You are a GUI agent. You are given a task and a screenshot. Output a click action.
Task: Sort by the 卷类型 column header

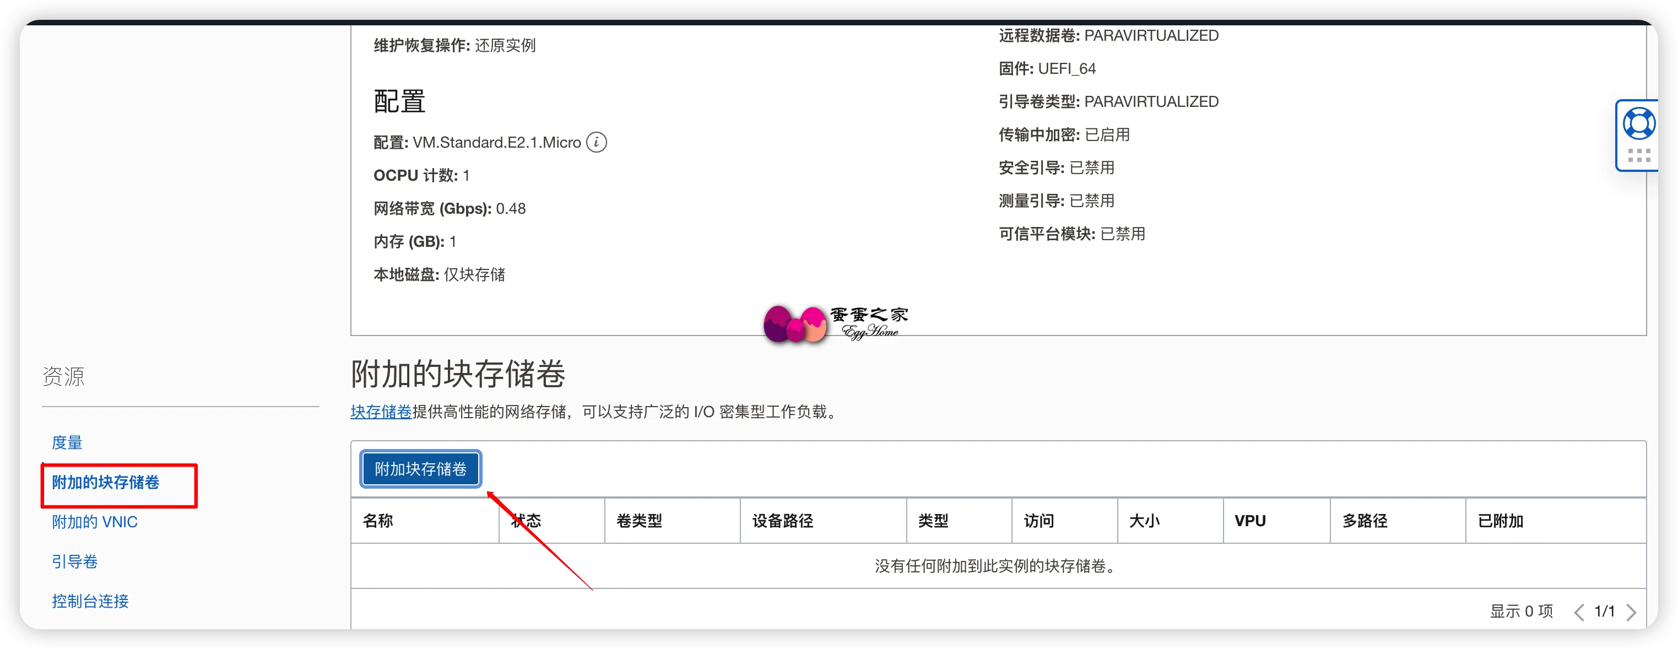click(639, 521)
